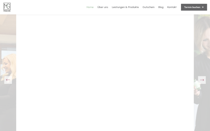This screenshot has width=210, height=131.
Task: Navigate to Über uns page
Action: [103, 7]
